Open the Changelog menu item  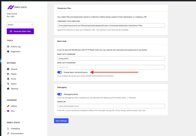coord(16,129)
